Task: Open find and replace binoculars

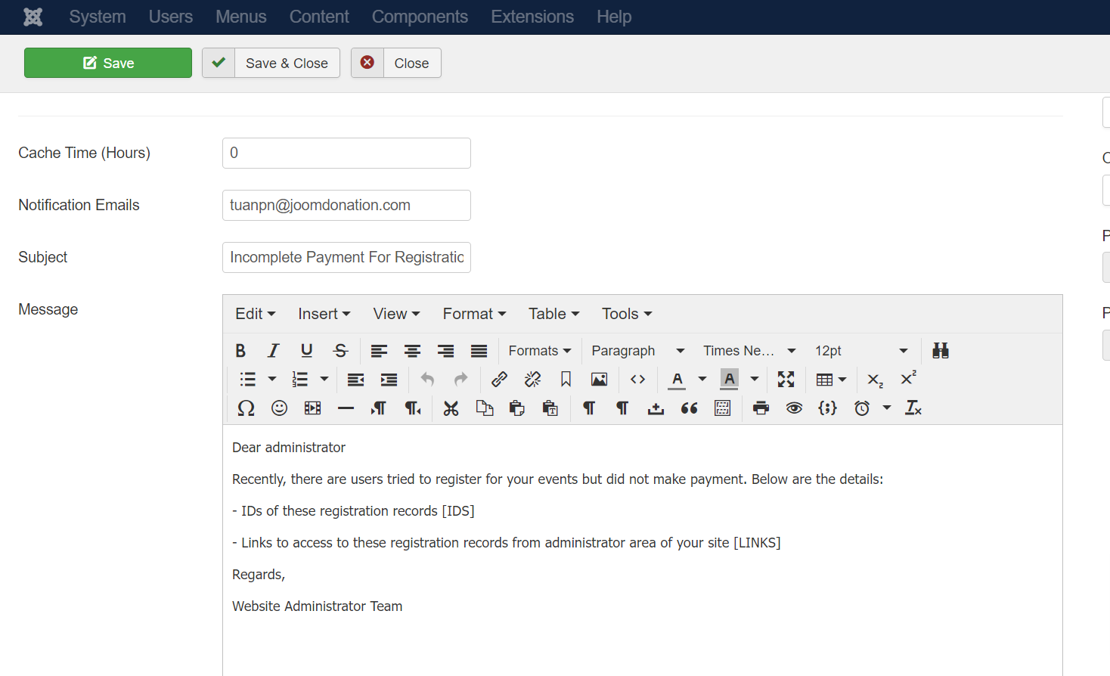Action: (x=941, y=351)
